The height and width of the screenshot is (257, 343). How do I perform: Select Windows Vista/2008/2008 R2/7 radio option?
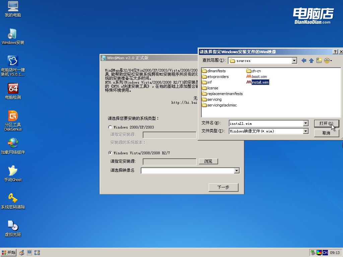click(110, 153)
